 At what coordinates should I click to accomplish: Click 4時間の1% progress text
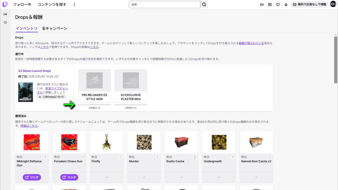(94, 108)
